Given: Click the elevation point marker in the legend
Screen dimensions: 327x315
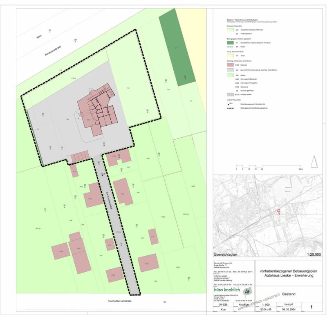Looking at the screenshot, I should [229, 105].
